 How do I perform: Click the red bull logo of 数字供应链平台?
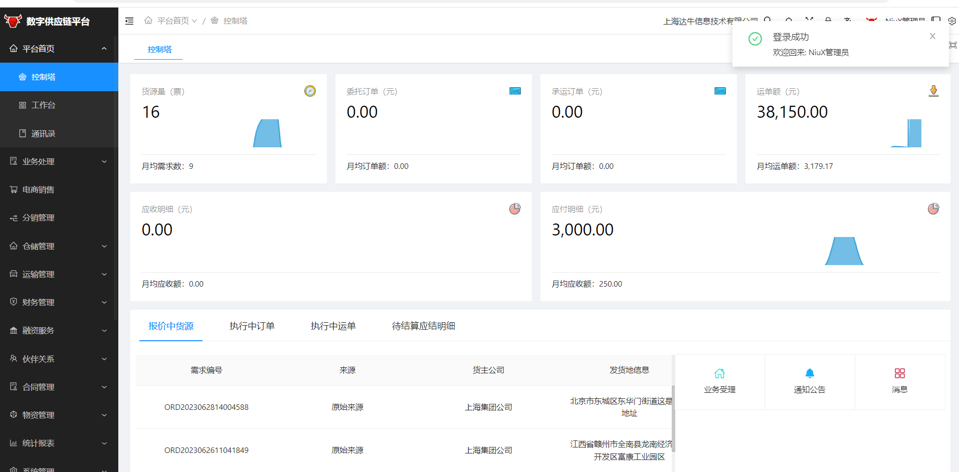[x=13, y=21]
